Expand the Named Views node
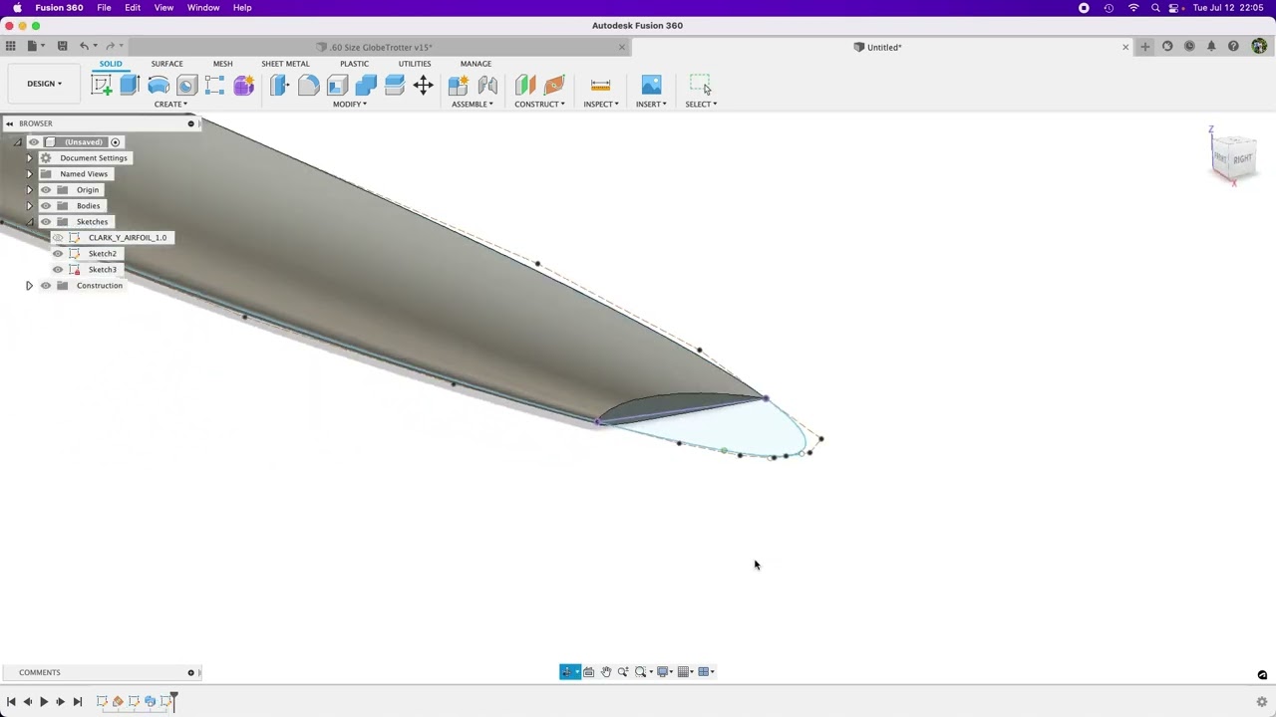 (x=29, y=174)
